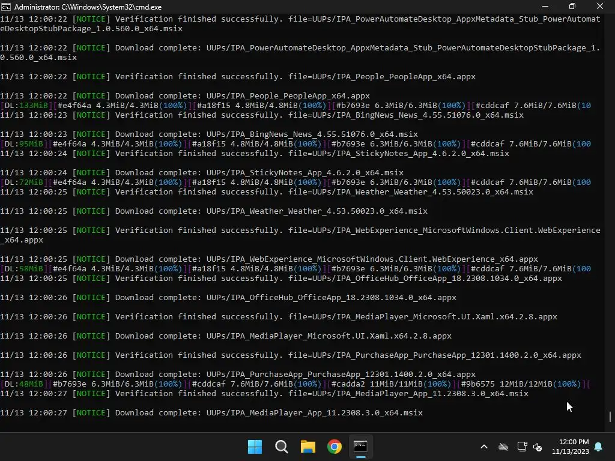The width and height of the screenshot is (615, 461).
Task: Click Download complete: IPA_WebExperience_MicrosoftWindows.Client.WebExperience_x64.appx line
Action: [269, 259]
